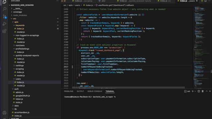Click the zsh terminal profile icon
This screenshot has width=212, height=119.
185,91
